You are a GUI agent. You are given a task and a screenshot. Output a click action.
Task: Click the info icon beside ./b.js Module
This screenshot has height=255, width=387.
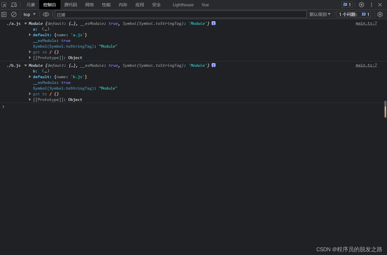213,65
